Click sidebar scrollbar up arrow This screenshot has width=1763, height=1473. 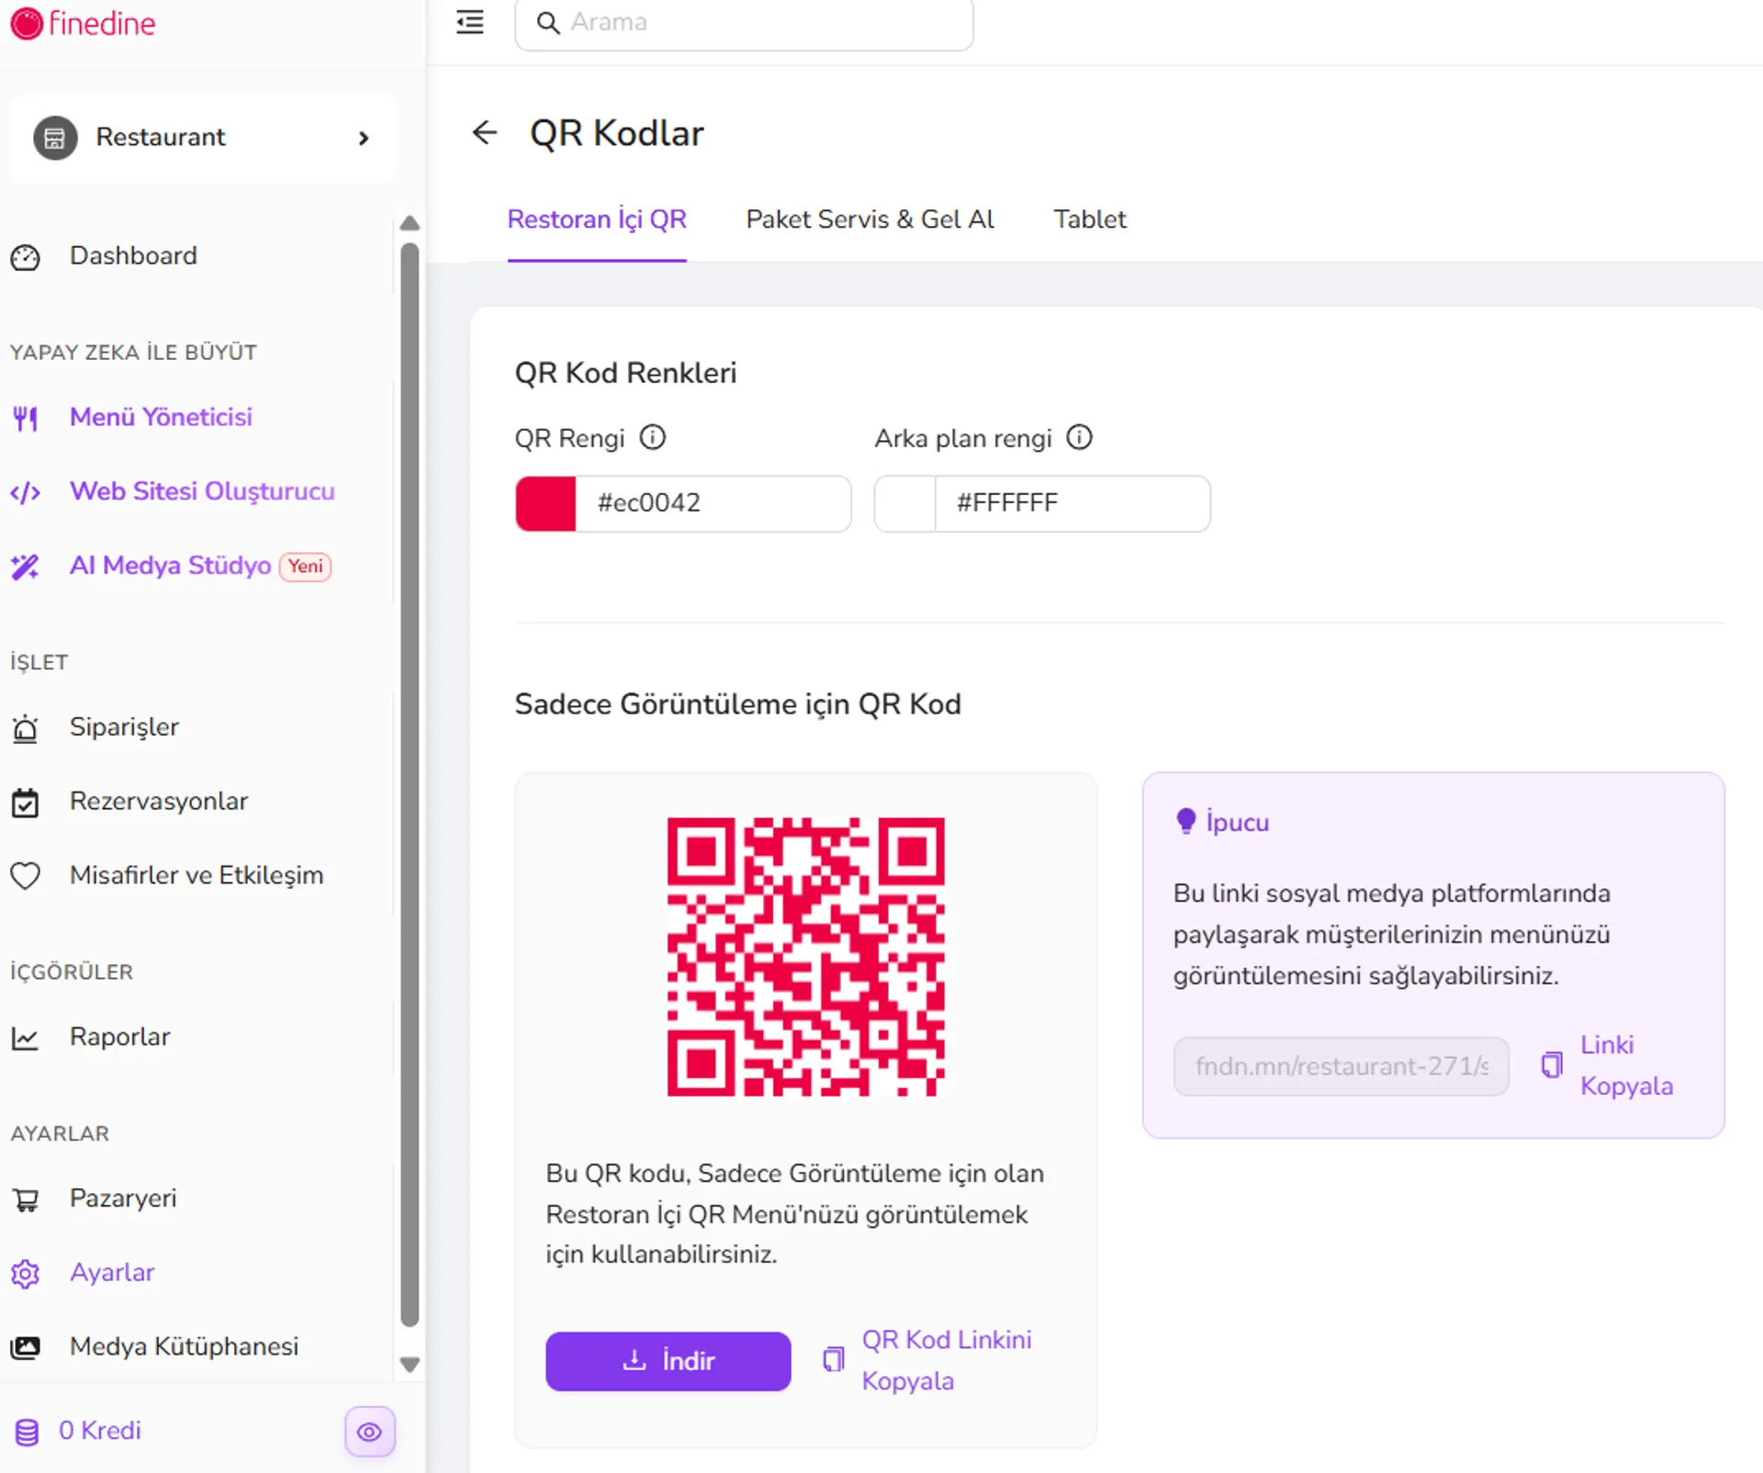click(410, 223)
